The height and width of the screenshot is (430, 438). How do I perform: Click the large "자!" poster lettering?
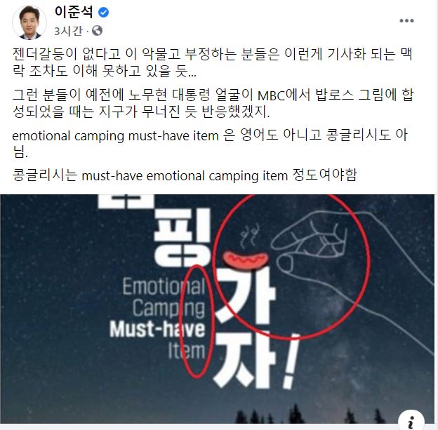tap(255, 360)
